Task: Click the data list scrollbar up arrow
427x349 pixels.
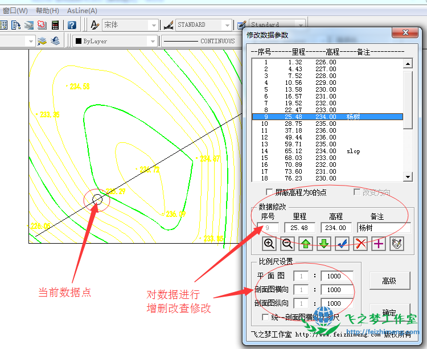Action: (x=408, y=64)
